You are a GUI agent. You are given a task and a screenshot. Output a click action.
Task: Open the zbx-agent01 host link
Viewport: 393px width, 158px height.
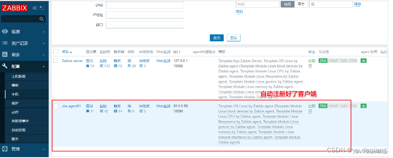coord(71,106)
